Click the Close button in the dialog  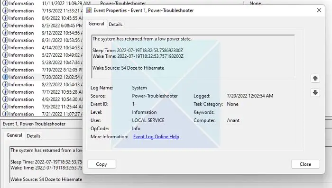coord(305,164)
